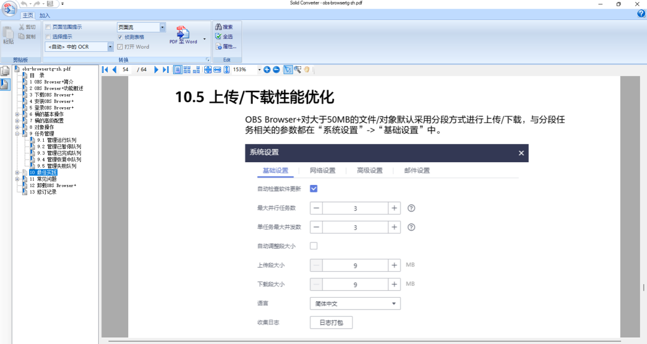The image size is (647, 344).
Task: Open the 页面流 layout dropdown
Action: (x=162, y=27)
